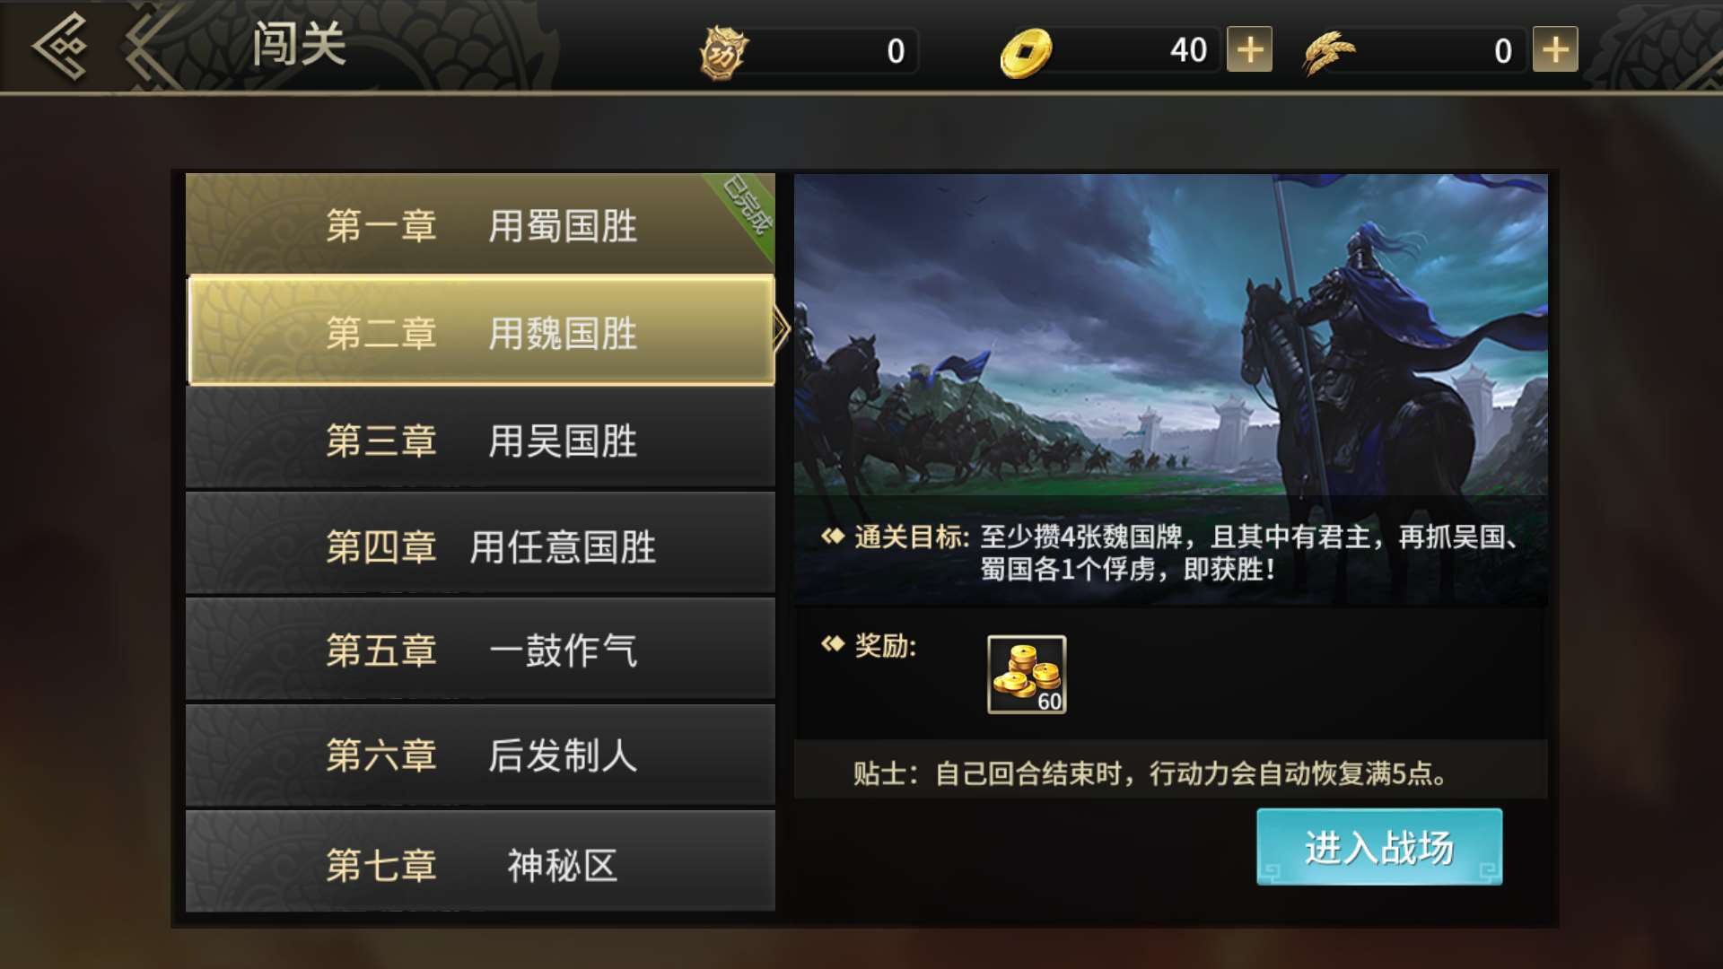Tap the wheat grain resource icon

[1329, 52]
